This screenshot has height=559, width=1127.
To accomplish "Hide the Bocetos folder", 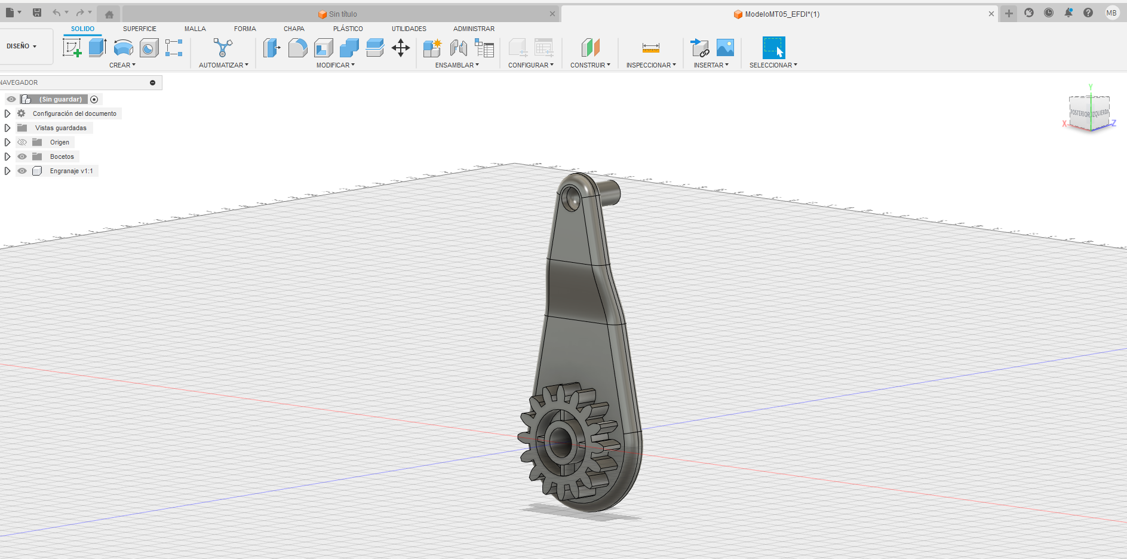I will pyautogui.click(x=22, y=156).
